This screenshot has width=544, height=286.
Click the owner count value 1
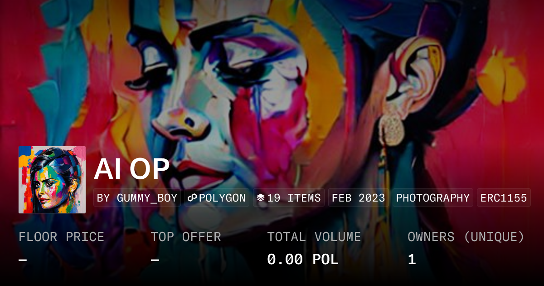point(412,260)
